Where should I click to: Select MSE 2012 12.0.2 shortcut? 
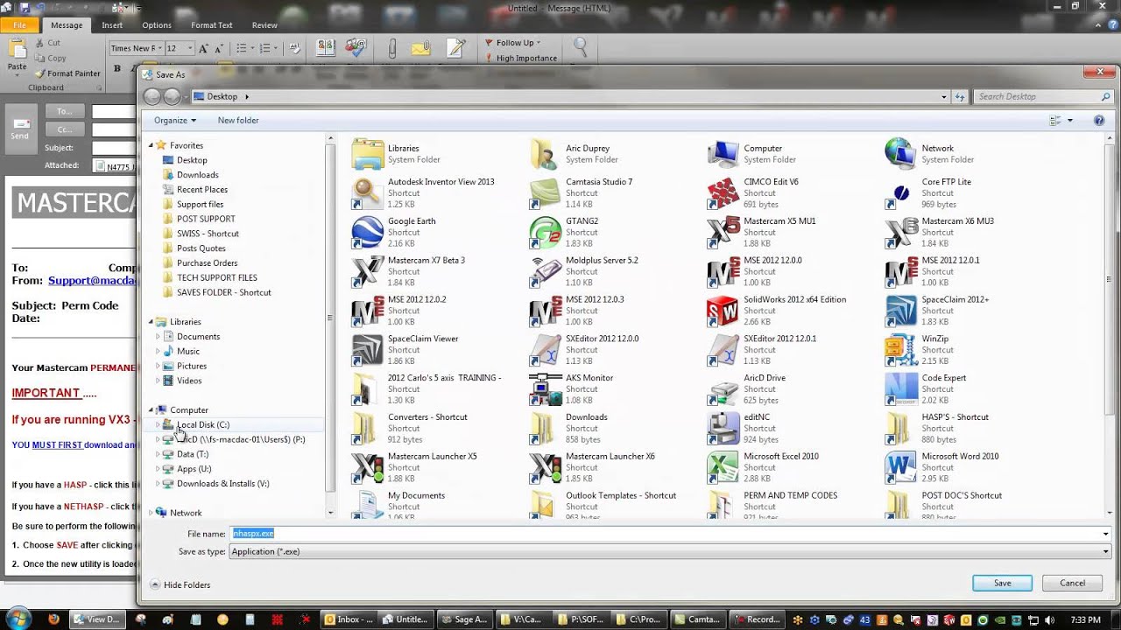[x=399, y=311]
